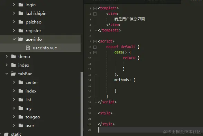Open the userinfo.vue file in tree

[x=45, y=48]
